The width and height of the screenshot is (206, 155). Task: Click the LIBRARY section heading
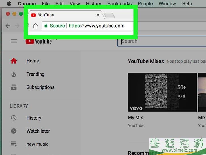click(x=19, y=106)
